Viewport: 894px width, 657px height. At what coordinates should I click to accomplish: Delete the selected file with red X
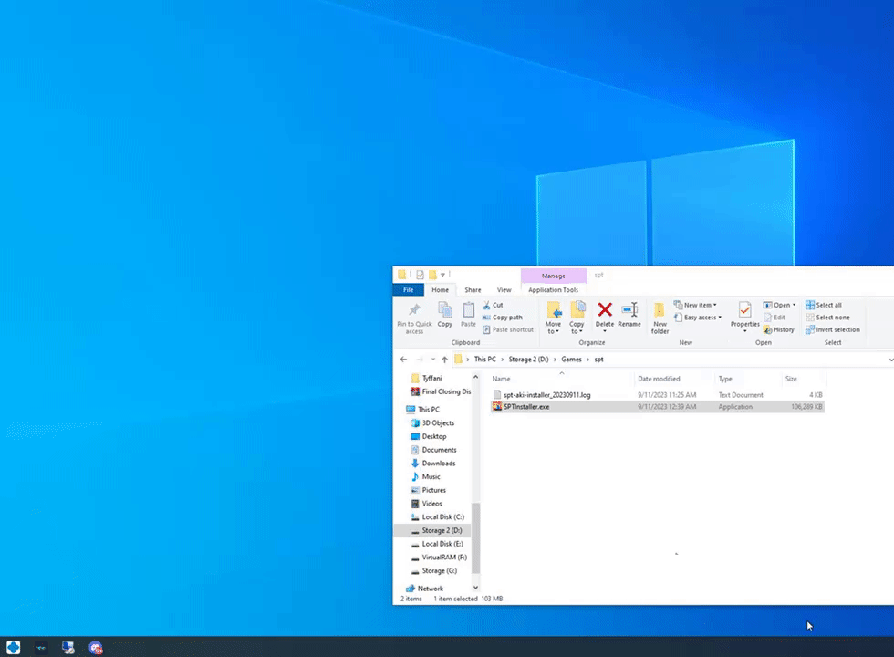coord(604,315)
